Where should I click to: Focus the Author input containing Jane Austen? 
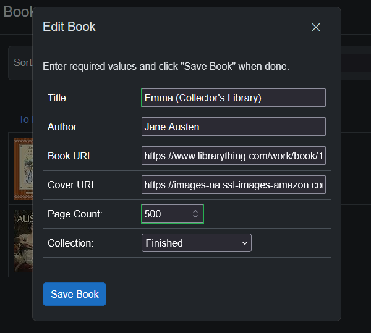point(233,127)
